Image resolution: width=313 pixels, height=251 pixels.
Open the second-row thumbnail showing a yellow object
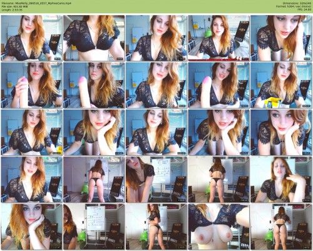281,85
